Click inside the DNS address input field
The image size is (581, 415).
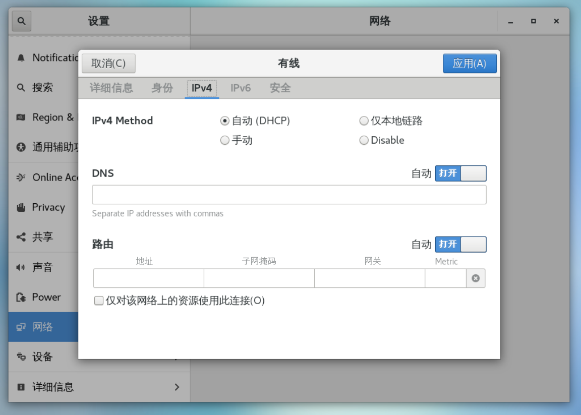[289, 195]
